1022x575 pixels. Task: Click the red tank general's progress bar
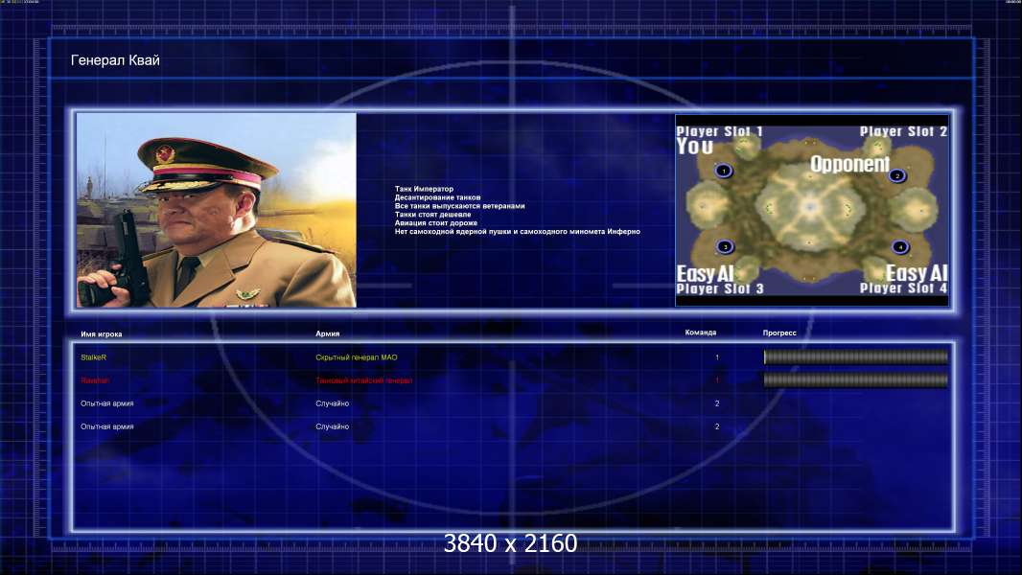[856, 380]
